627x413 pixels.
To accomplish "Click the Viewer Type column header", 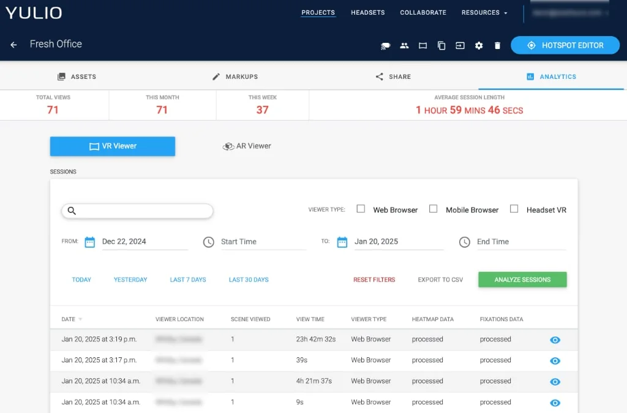I will click(369, 319).
